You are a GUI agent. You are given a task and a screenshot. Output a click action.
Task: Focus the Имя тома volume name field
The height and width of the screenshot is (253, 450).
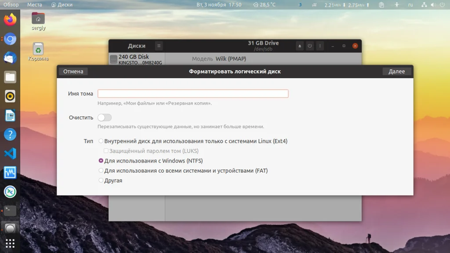point(193,94)
